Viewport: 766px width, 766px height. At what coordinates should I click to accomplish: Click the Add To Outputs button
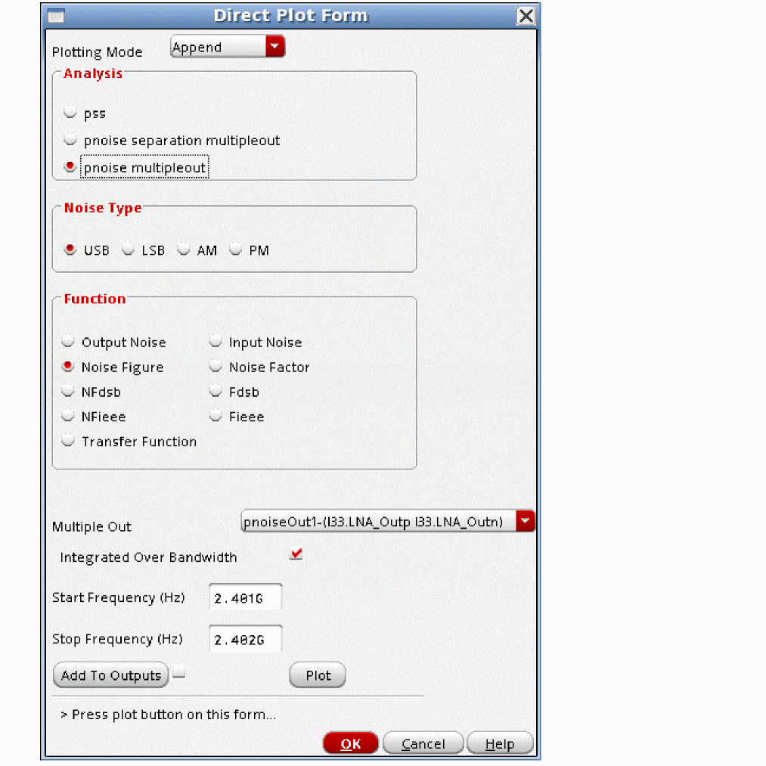click(x=111, y=675)
